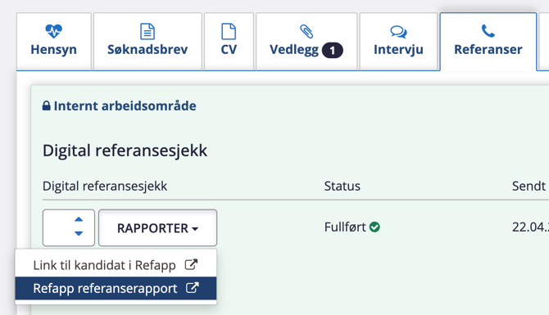The image size is (549, 315).
Task: Click external link icon beside Link til kandidat
Action: (x=191, y=264)
